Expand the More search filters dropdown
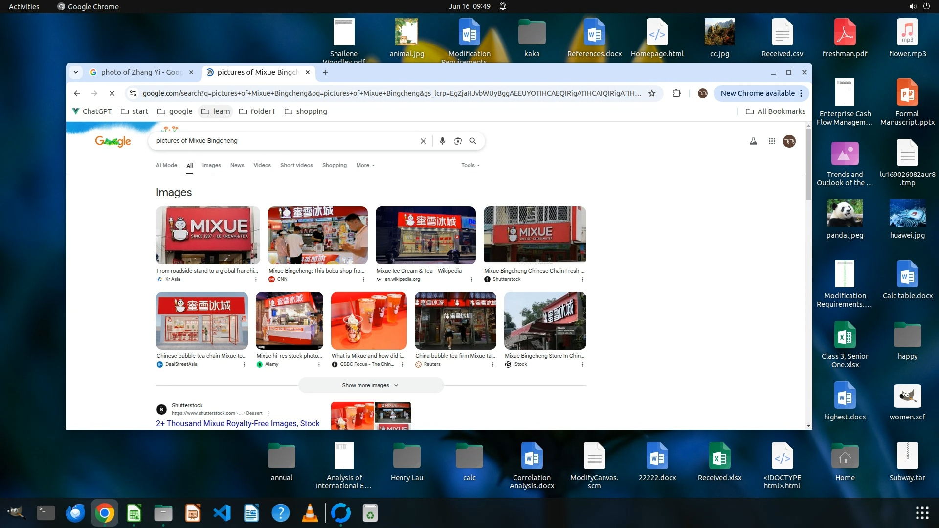Viewport: 939px width, 528px height. (x=365, y=165)
